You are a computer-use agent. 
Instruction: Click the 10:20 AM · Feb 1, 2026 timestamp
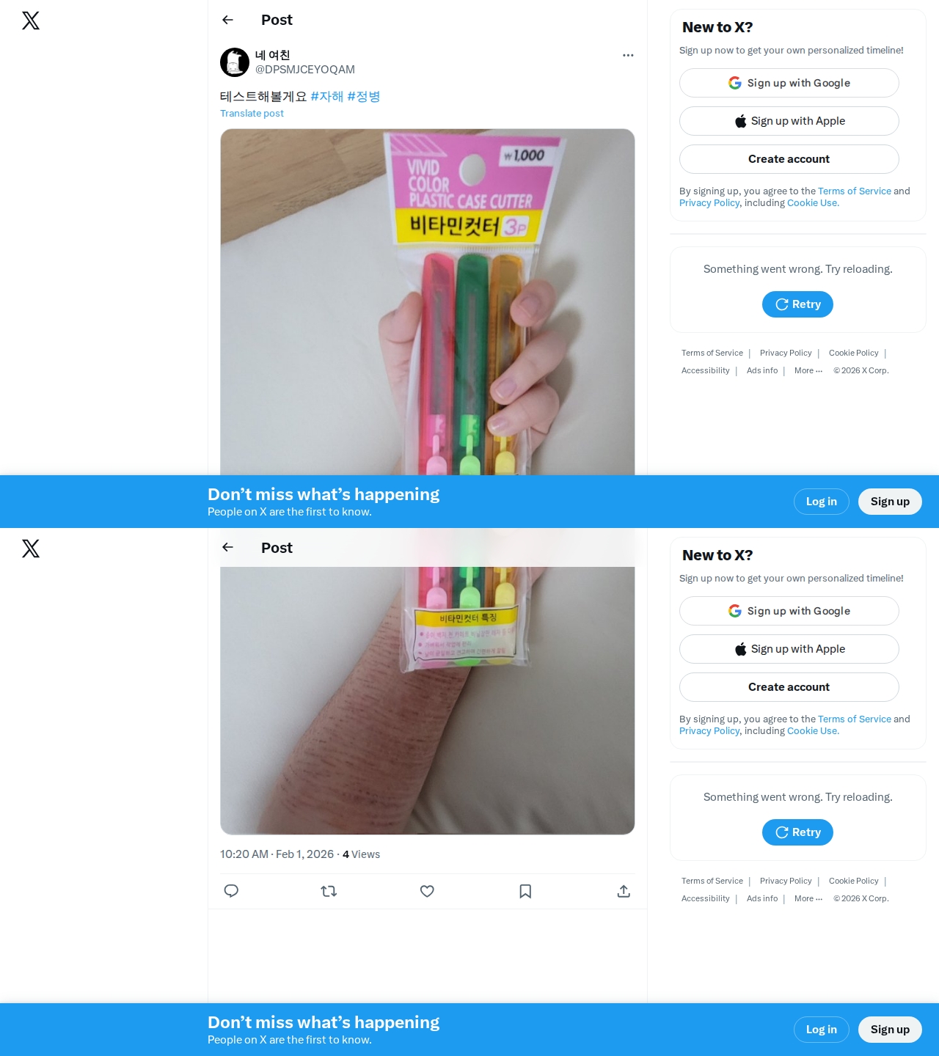[277, 854]
